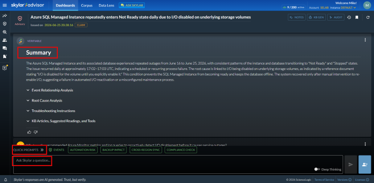Give thumbs up to the summary

29,132
